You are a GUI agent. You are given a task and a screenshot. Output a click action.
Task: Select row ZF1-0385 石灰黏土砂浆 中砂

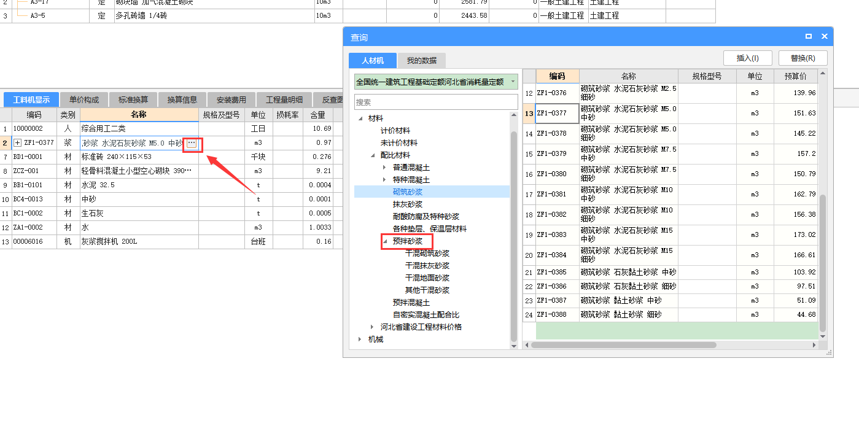click(x=670, y=273)
